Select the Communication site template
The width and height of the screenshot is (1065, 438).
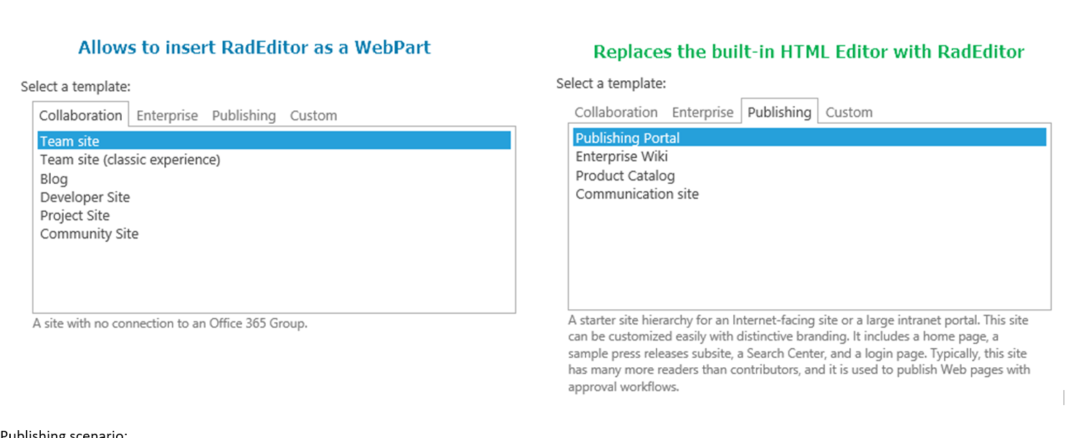pos(636,194)
